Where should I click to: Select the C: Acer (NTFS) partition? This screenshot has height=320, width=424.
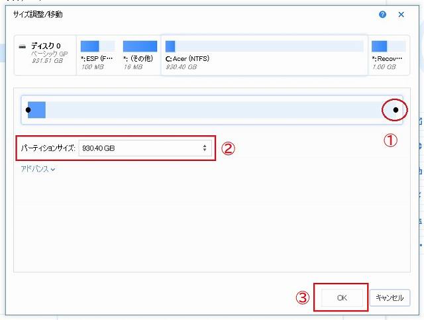pyautogui.click(x=264, y=55)
